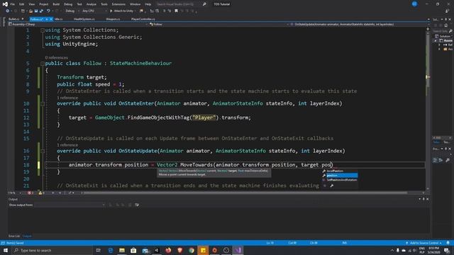Screen dimensions: 454x255
Task: Open the Follow class navigation dropdown
Action: tap(219, 24)
